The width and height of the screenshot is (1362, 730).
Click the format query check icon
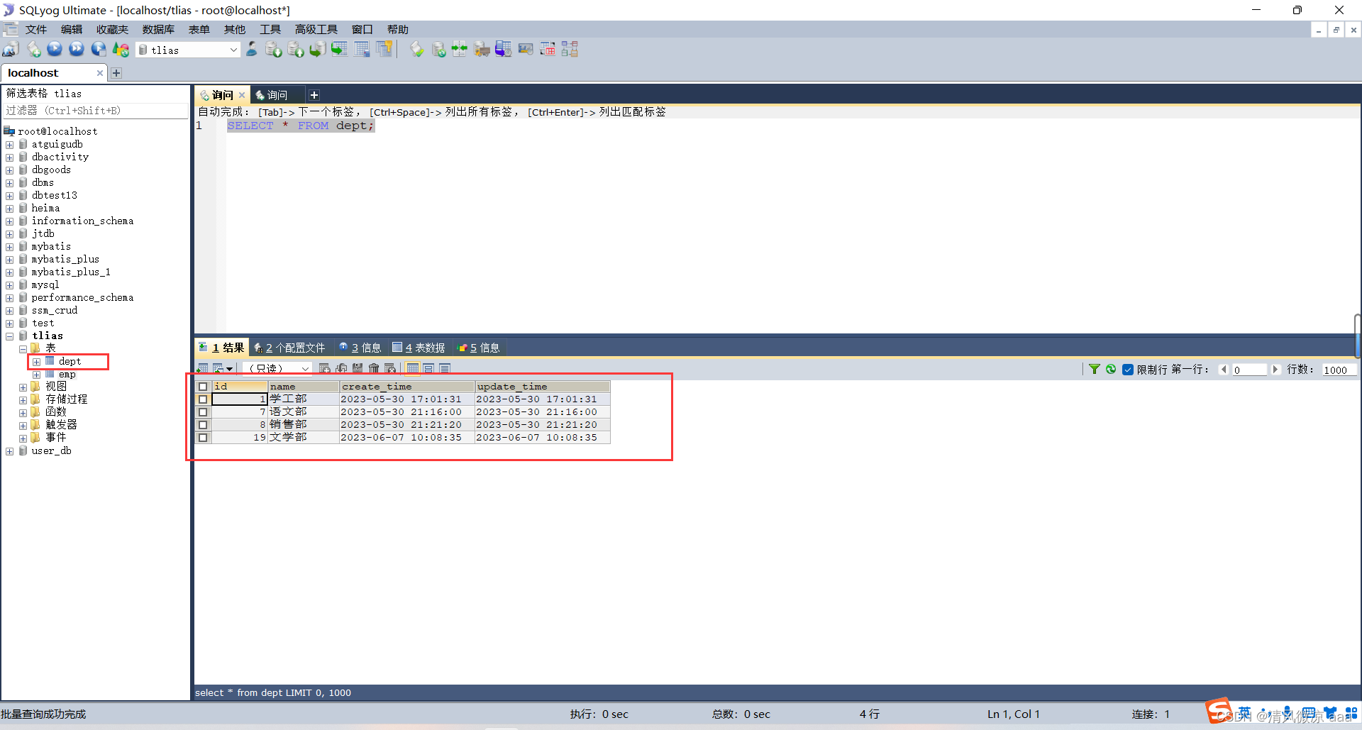click(x=417, y=49)
